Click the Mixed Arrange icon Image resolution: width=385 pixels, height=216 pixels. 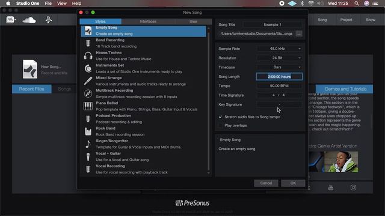coord(88,81)
